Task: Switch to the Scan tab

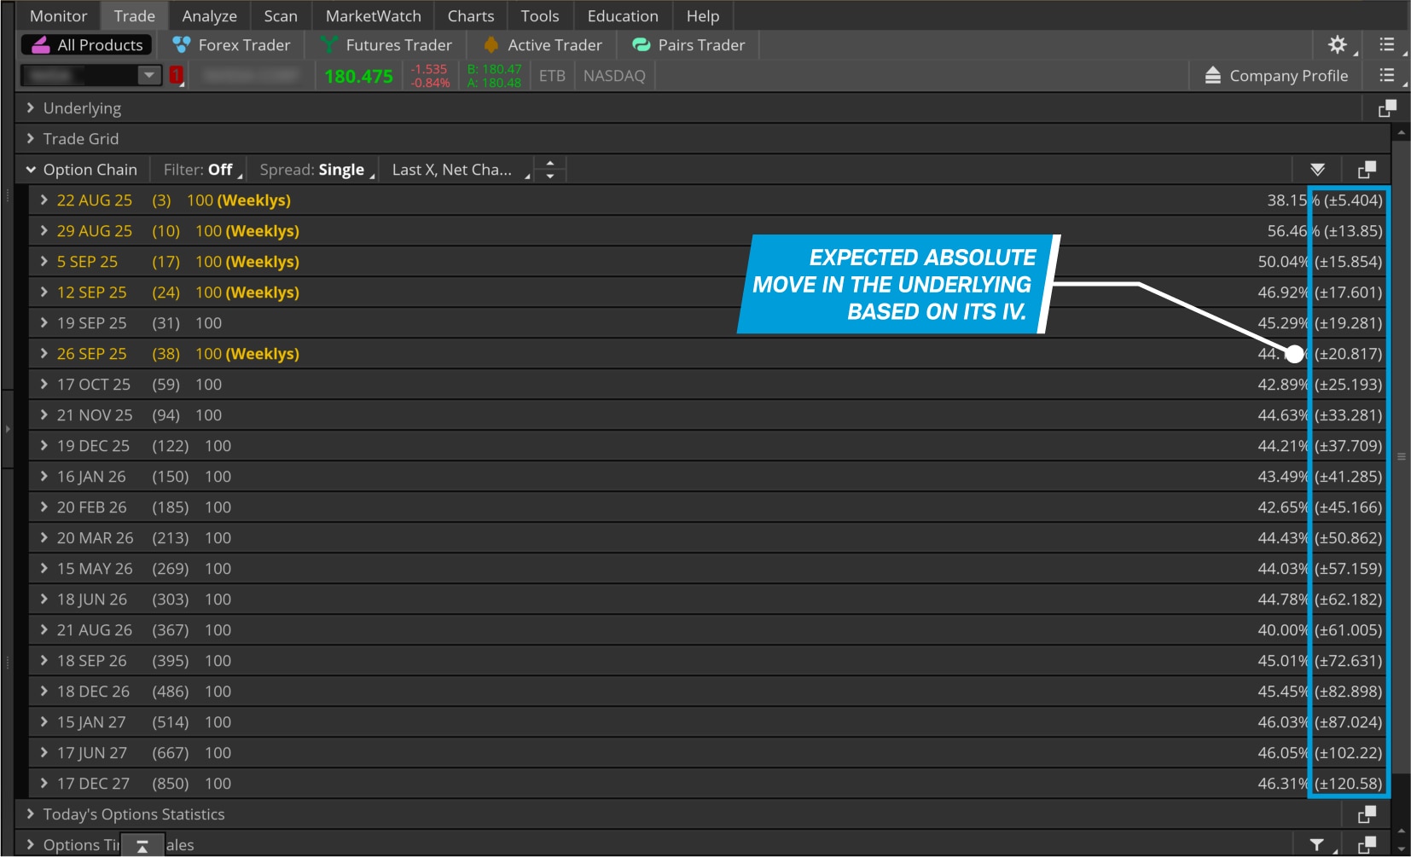Action: [281, 16]
